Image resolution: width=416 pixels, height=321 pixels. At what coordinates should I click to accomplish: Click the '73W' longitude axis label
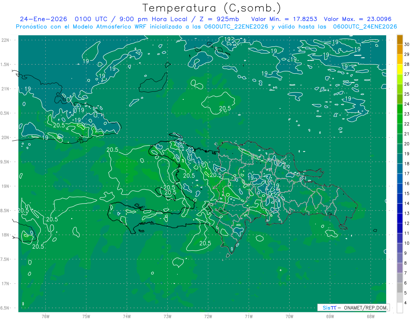point(167,316)
